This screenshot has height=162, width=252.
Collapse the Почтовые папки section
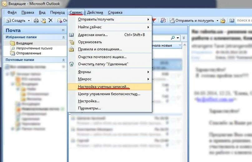pyautogui.click(x=63, y=60)
